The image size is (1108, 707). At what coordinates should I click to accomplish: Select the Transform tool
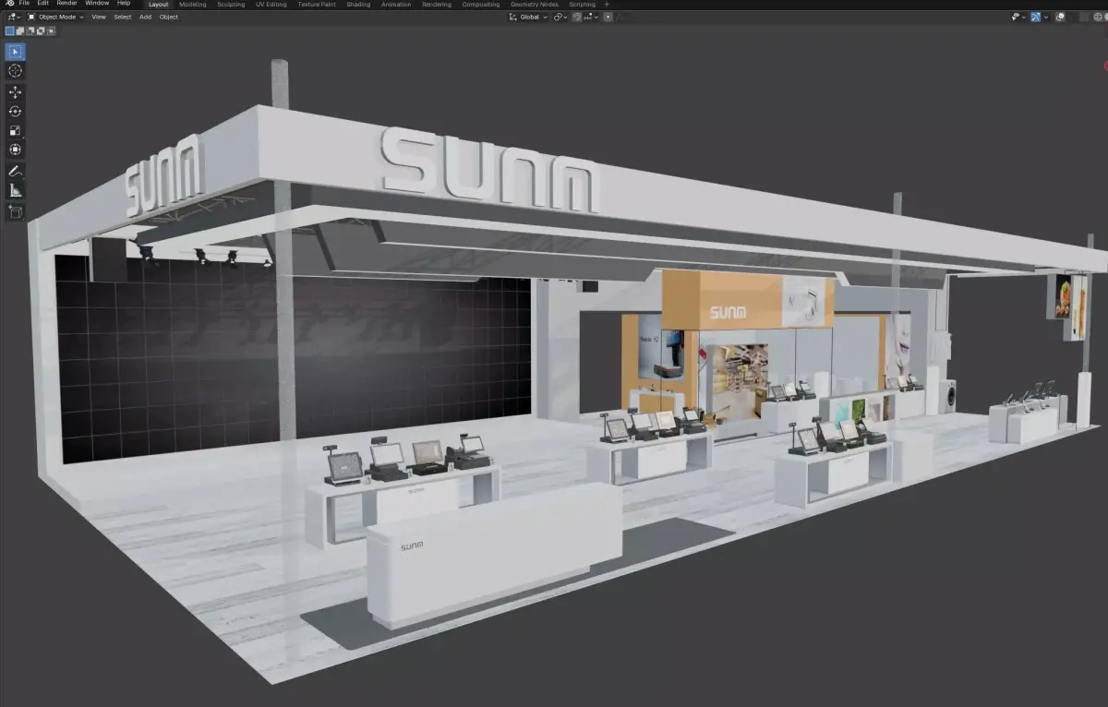coord(16,150)
